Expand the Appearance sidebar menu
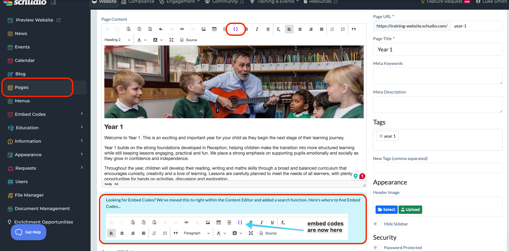 (x=45, y=155)
